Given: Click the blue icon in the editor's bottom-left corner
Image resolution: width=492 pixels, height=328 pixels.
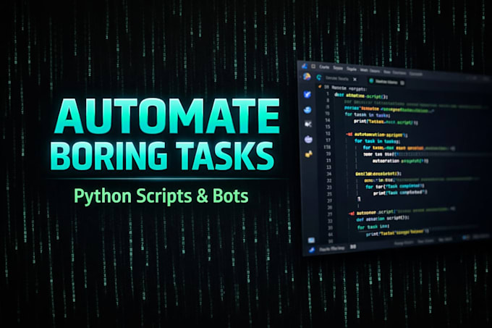Looking at the screenshot, I should pyautogui.click(x=312, y=250).
